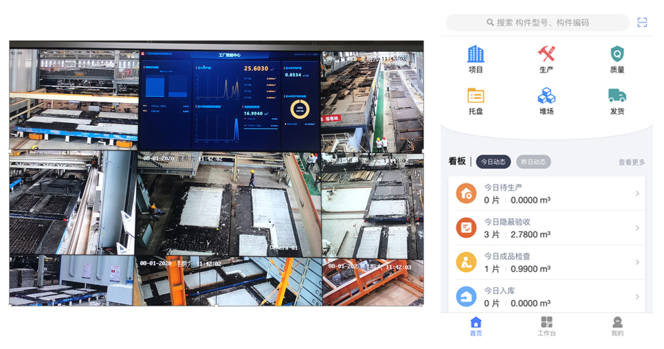Switch to the 工作台 bottom tab

click(546, 326)
